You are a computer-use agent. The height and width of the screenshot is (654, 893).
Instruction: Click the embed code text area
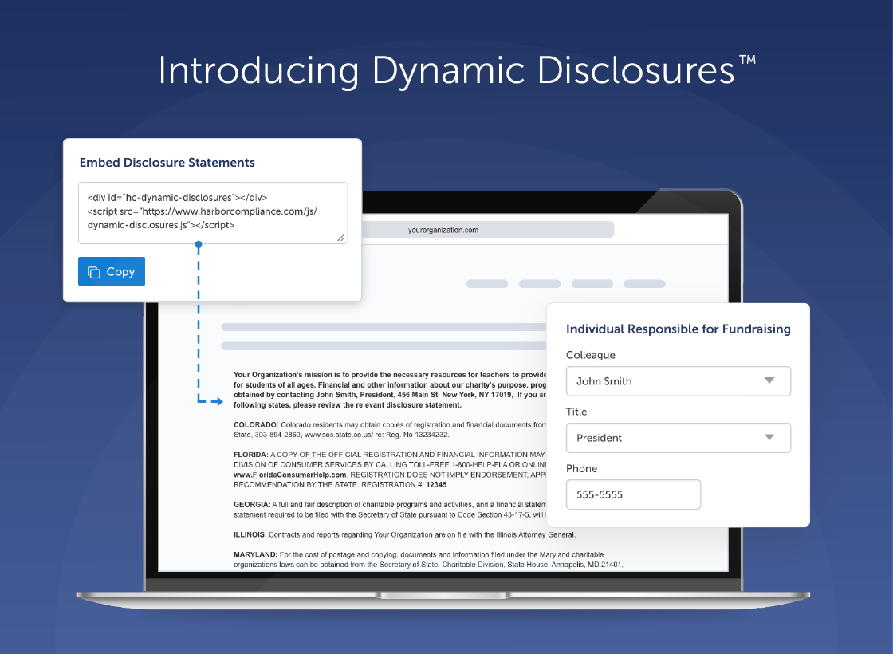212,212
